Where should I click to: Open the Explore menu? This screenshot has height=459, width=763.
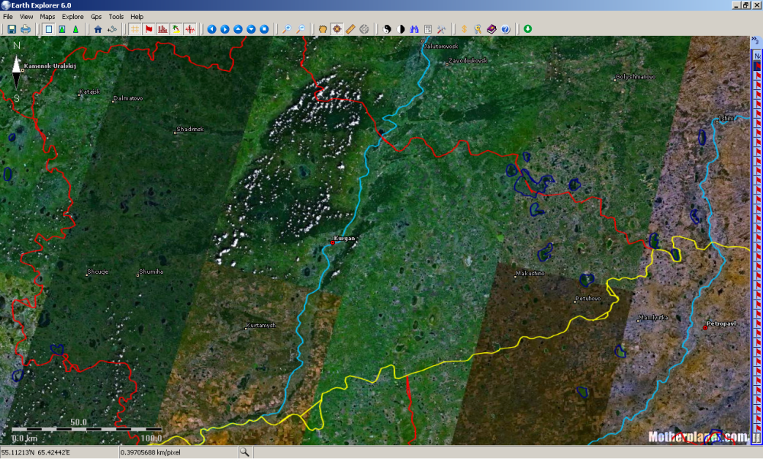(73, 16)
